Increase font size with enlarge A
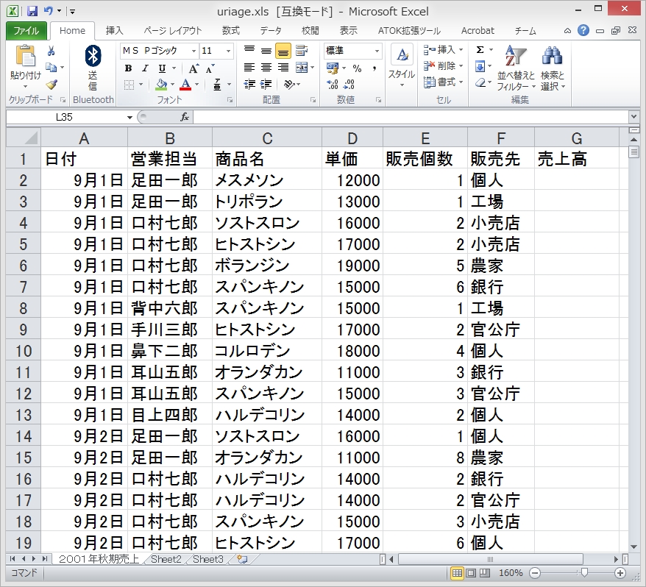This screenshot has width=646, height=587. point(194,69)
